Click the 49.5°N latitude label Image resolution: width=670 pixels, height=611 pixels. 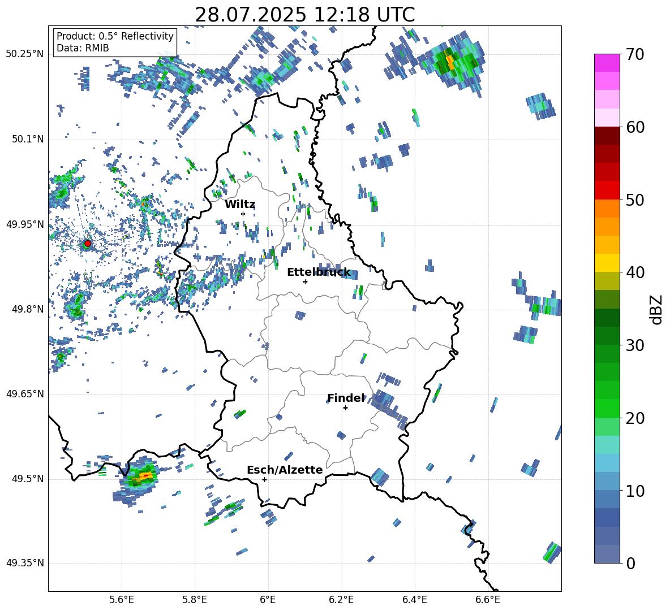(x=28, y=478)
